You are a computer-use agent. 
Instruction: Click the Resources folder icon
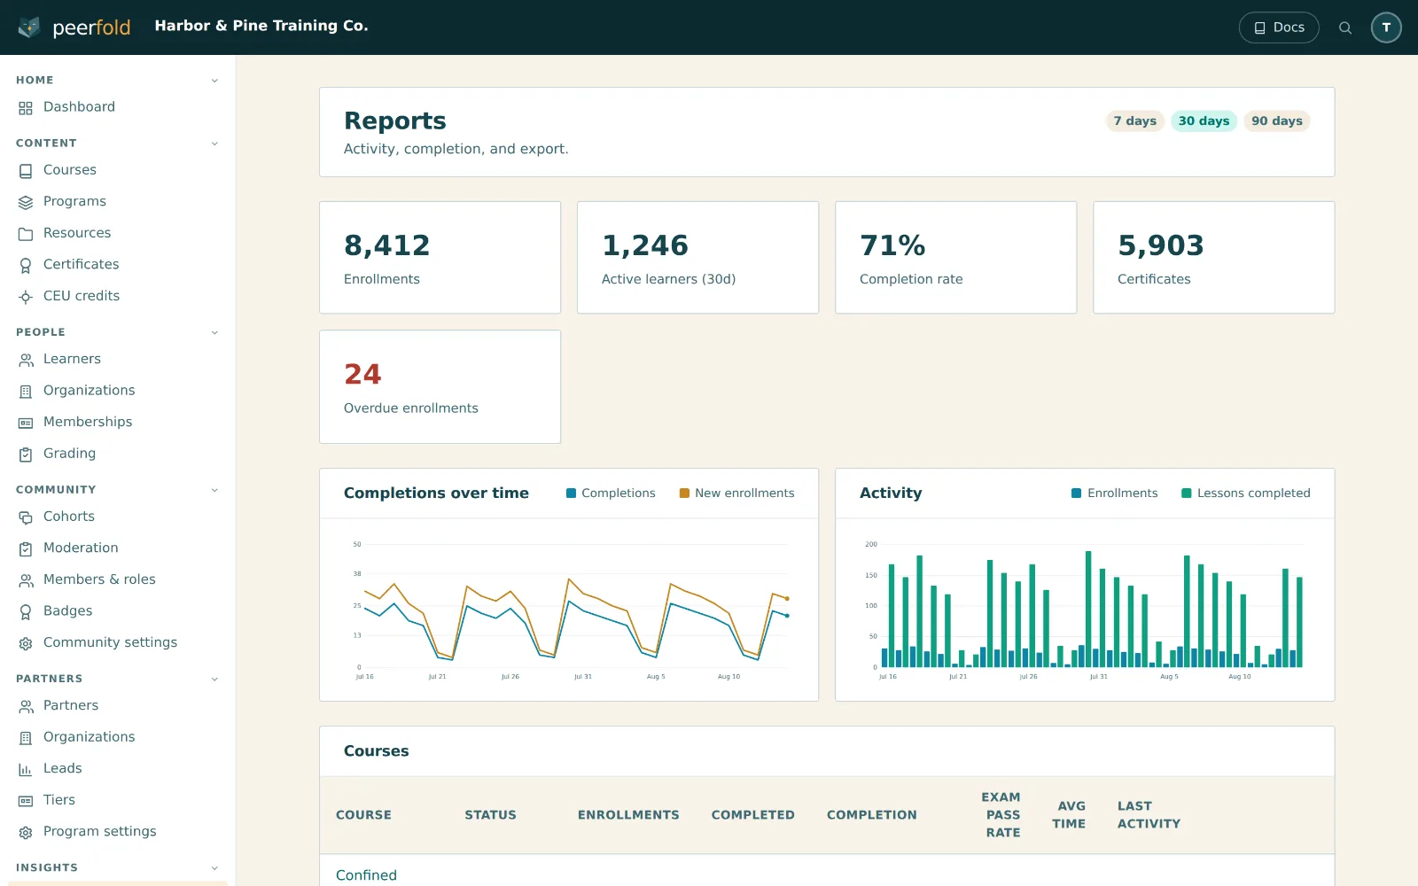(x=26, y=233)
